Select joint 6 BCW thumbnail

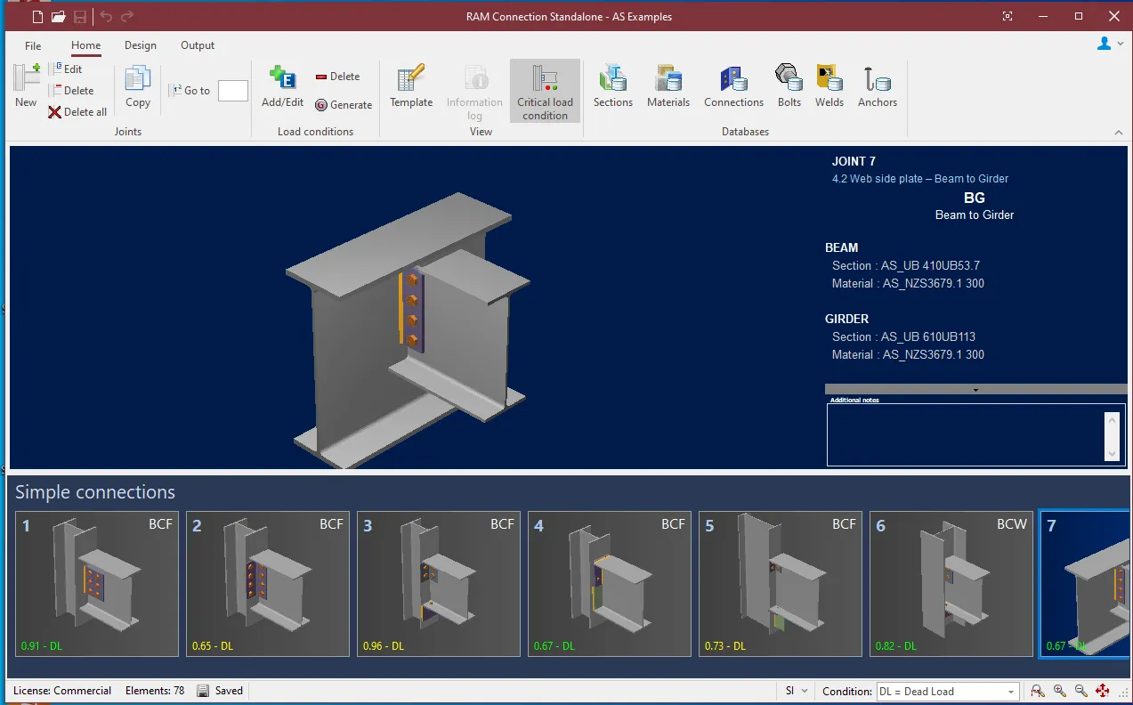point(951,584)
